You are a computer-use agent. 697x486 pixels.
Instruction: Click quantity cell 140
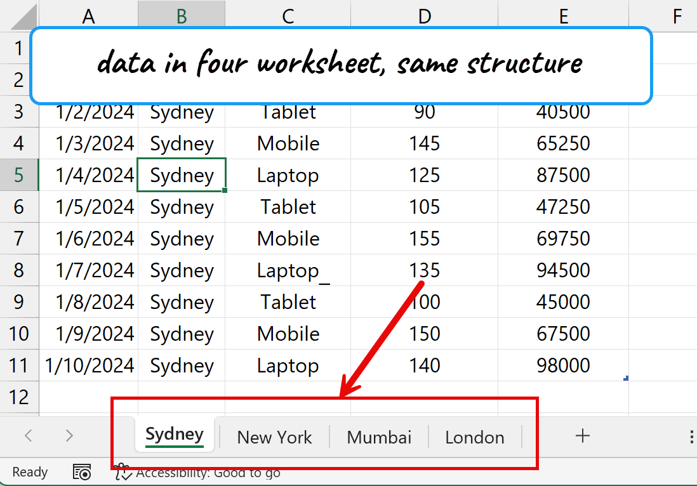425,365
